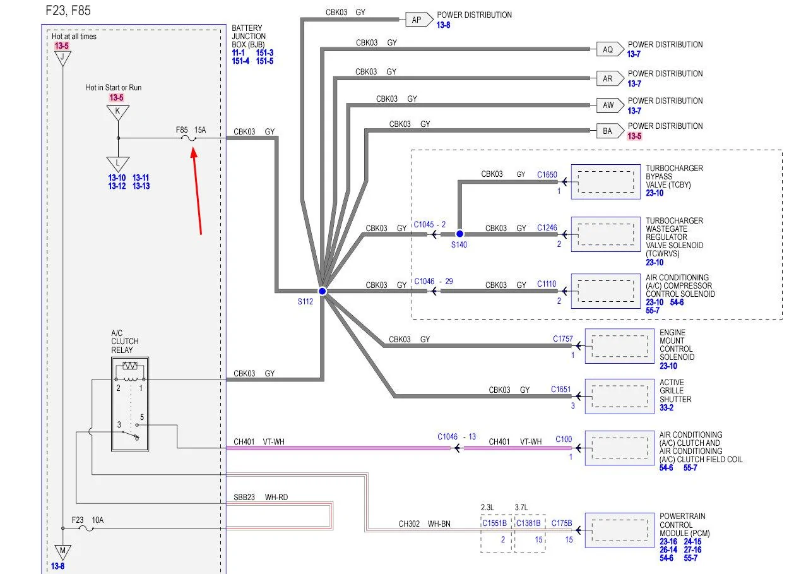Click the C1650 connector label
806x574 pixels.
pos(547,174)
